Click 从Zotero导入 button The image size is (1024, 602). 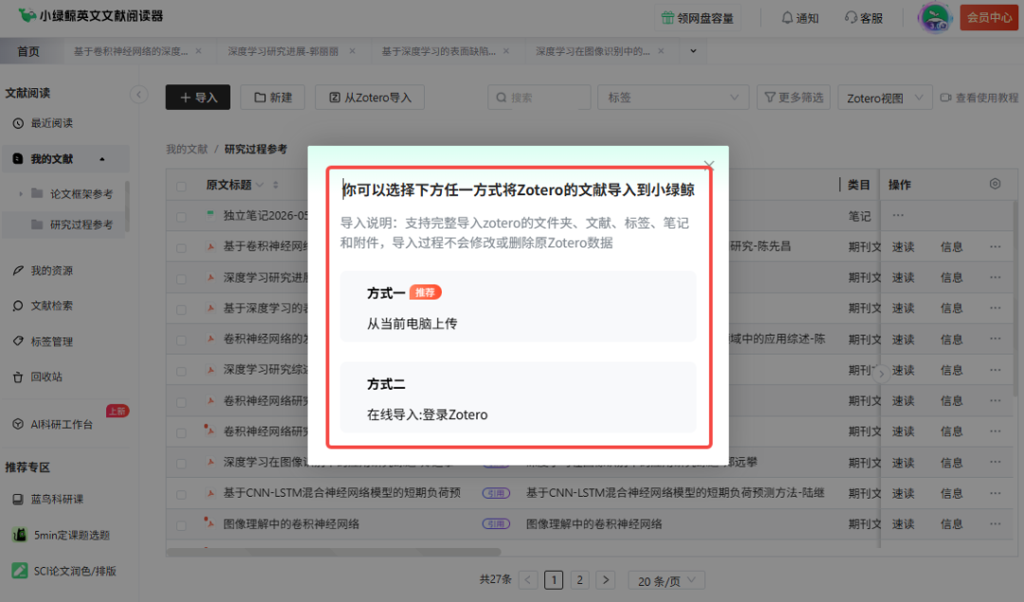click(370, 98)
